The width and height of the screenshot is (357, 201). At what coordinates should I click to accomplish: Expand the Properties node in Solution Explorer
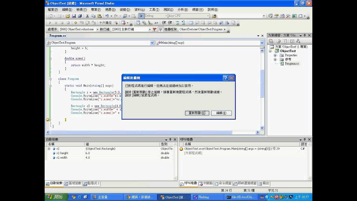point(275,55)
